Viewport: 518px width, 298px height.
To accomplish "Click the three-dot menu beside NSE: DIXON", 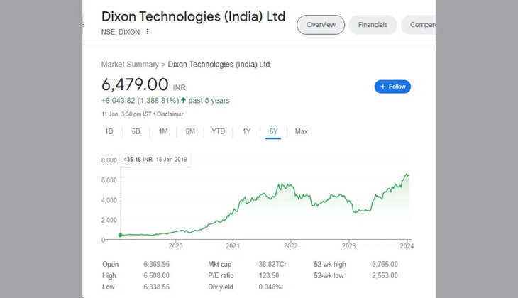I will [x=148, y=32].
